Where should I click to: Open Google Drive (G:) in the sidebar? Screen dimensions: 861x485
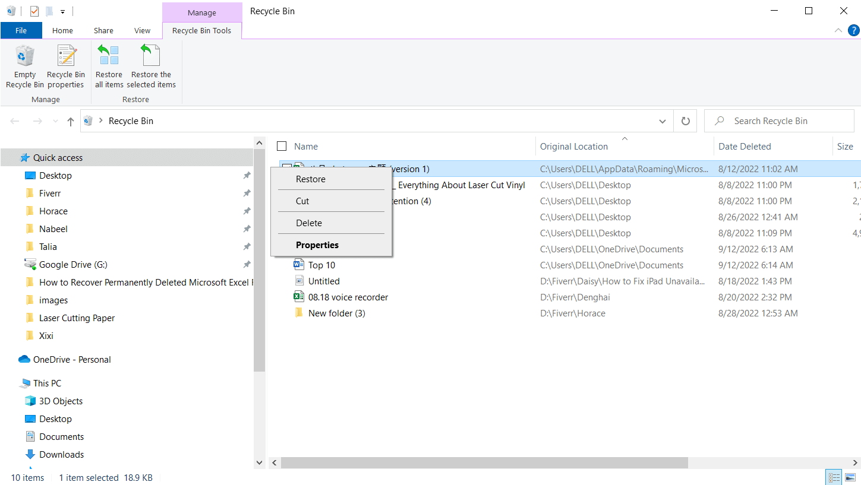click(x=73, y=265)
